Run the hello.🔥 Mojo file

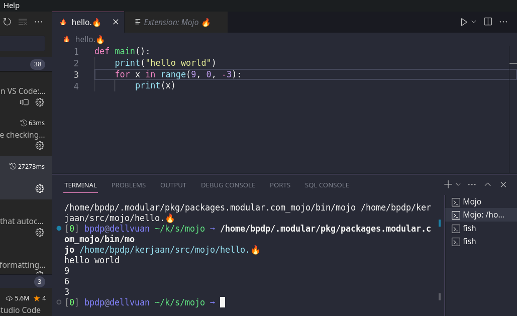[465, 22]
